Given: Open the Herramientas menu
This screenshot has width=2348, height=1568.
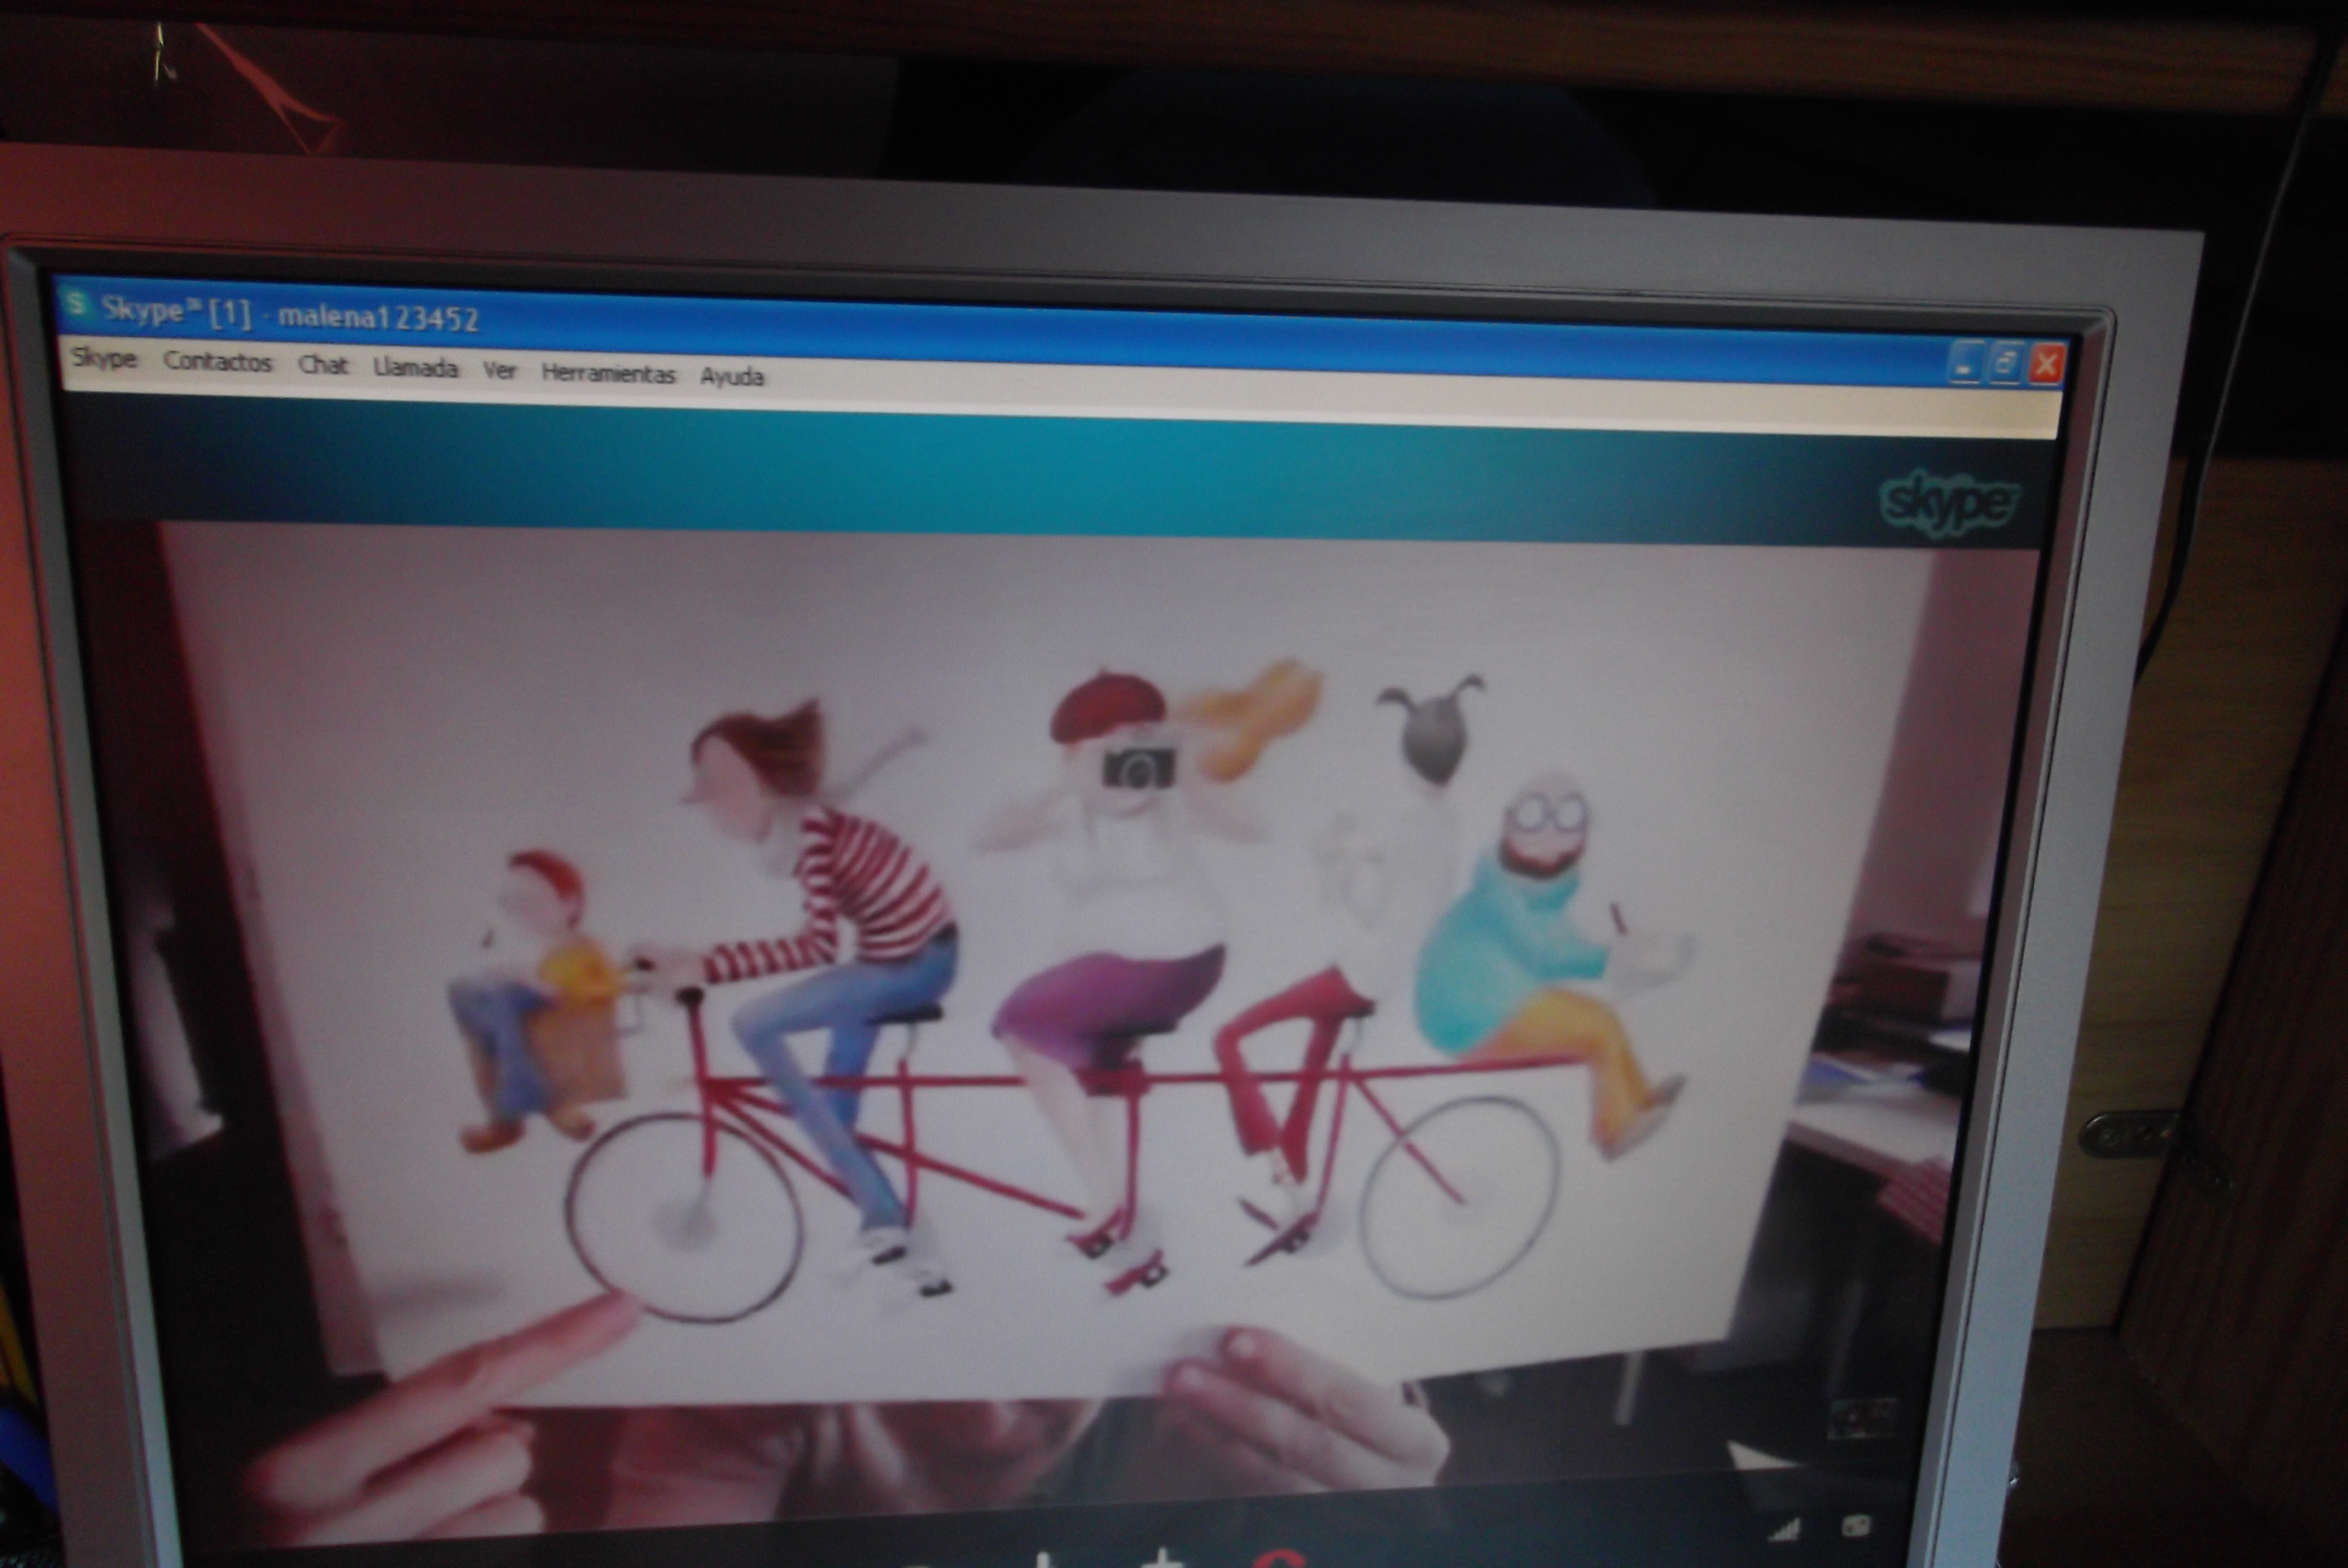Looking at the screenshot, I should click(608, 374).
